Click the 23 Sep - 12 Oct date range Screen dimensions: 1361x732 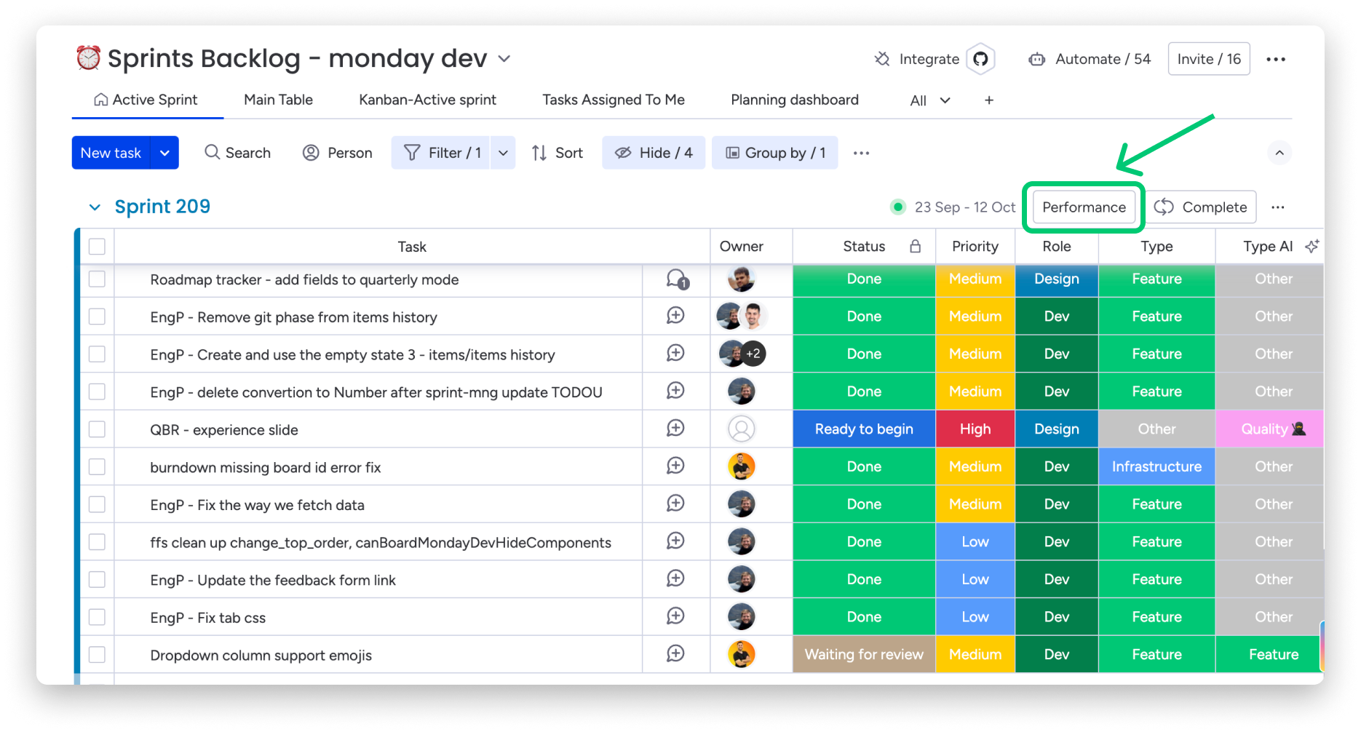(x=965, y=207)
